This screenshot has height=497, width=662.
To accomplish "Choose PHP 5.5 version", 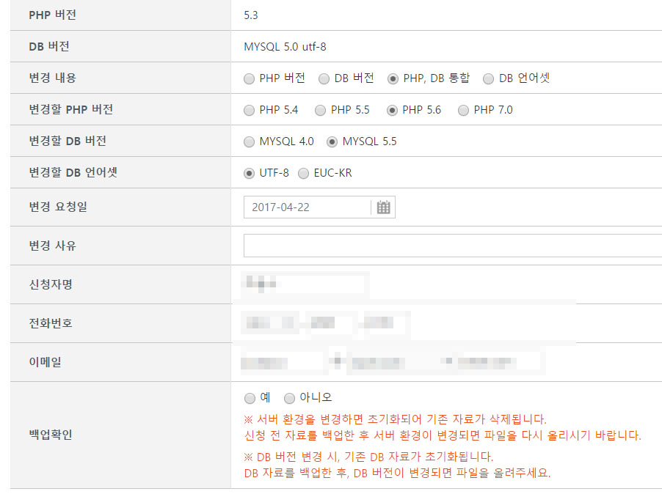I will click(x=321, y=111).
